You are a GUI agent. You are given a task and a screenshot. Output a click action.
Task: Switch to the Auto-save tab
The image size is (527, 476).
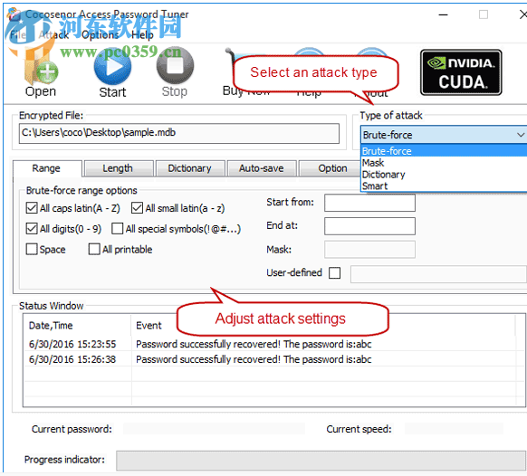click(x=262, y=168)
